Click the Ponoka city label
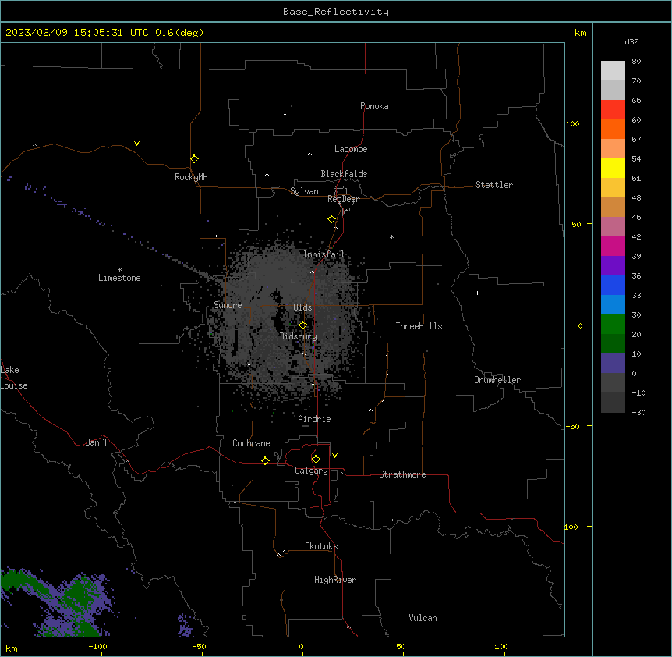Screen dimensions: 672x657 374,106
